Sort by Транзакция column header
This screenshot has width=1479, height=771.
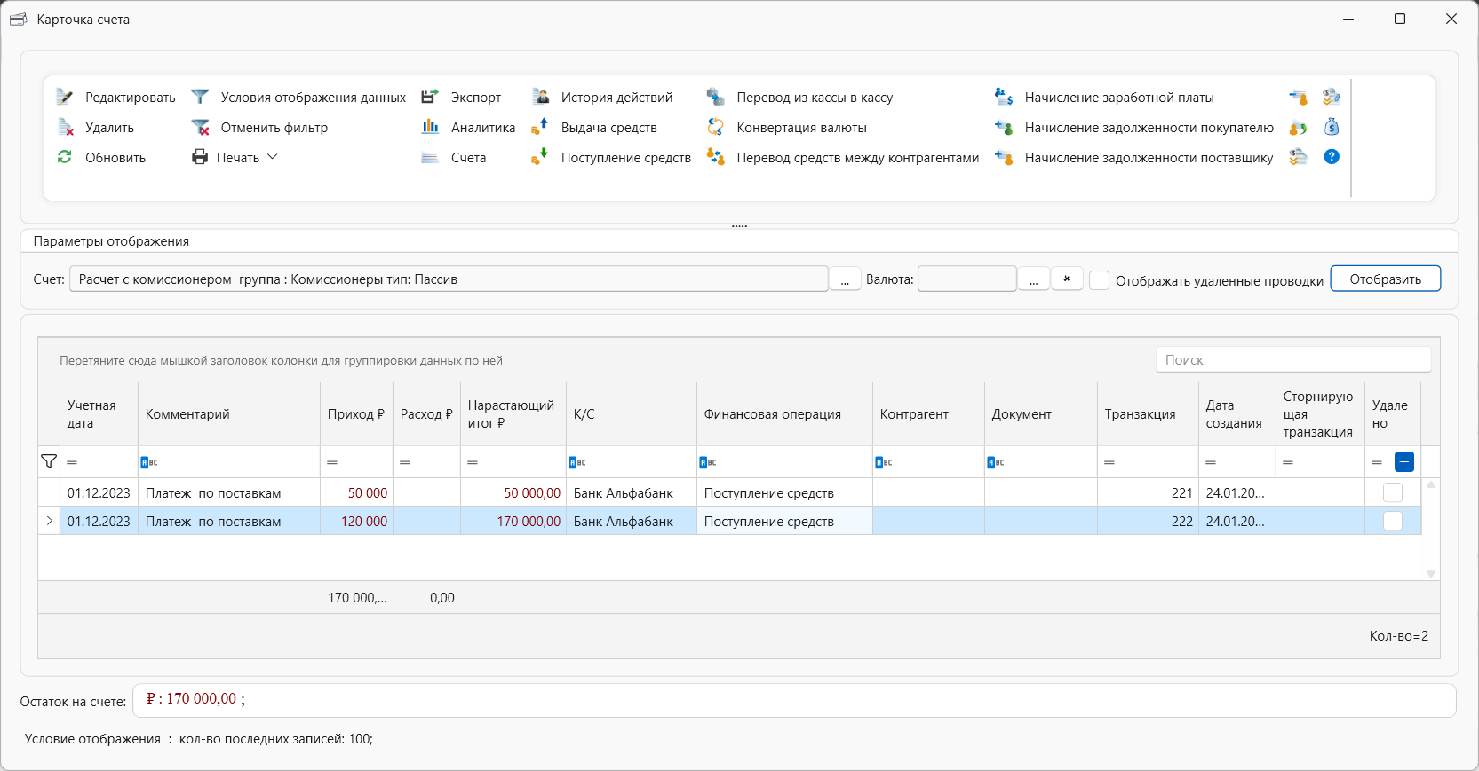click(x=1147, y=414)
